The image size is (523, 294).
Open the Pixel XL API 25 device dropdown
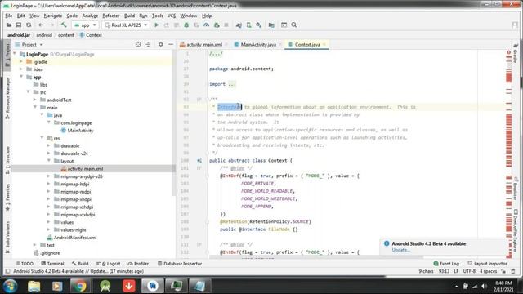click(126, 25)
